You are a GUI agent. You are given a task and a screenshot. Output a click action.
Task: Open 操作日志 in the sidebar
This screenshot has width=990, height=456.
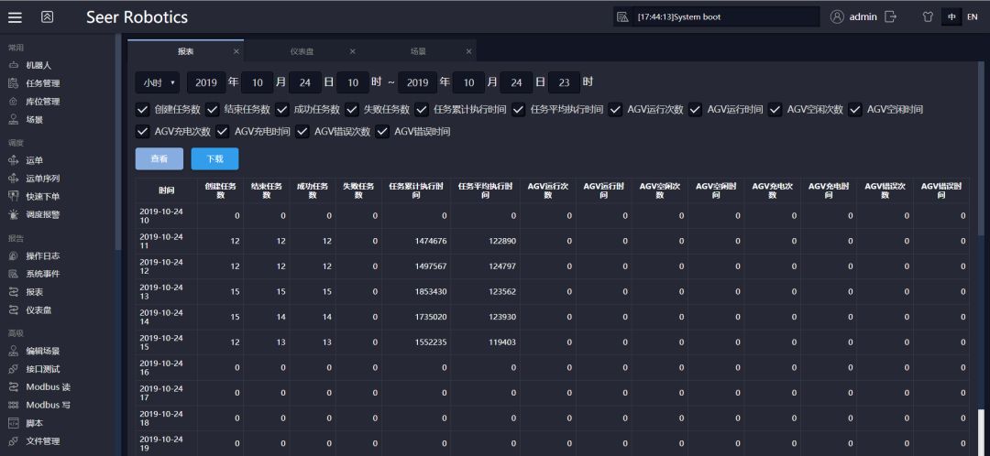coord(42,255)
